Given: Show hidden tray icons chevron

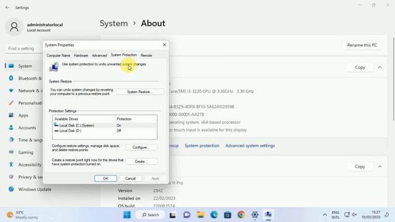Looking at the screenshot, I should click(325, 215).
